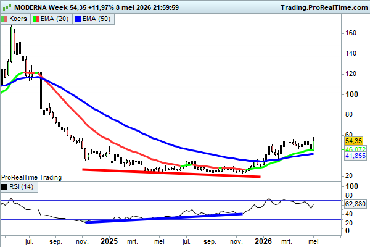Click the 140 price axis label
Screen dimensions: 370x247
pyautogui.click(x=351, y=54)
